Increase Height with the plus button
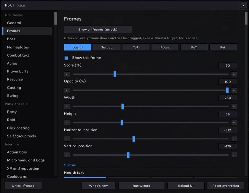Image resolution: width=249 pixels, height=193 pixels. pyautogui.click(x=234, y=123)
